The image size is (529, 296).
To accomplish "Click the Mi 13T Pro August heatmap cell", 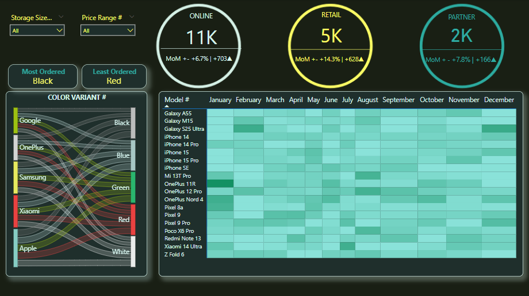I will tap(368, 176).
